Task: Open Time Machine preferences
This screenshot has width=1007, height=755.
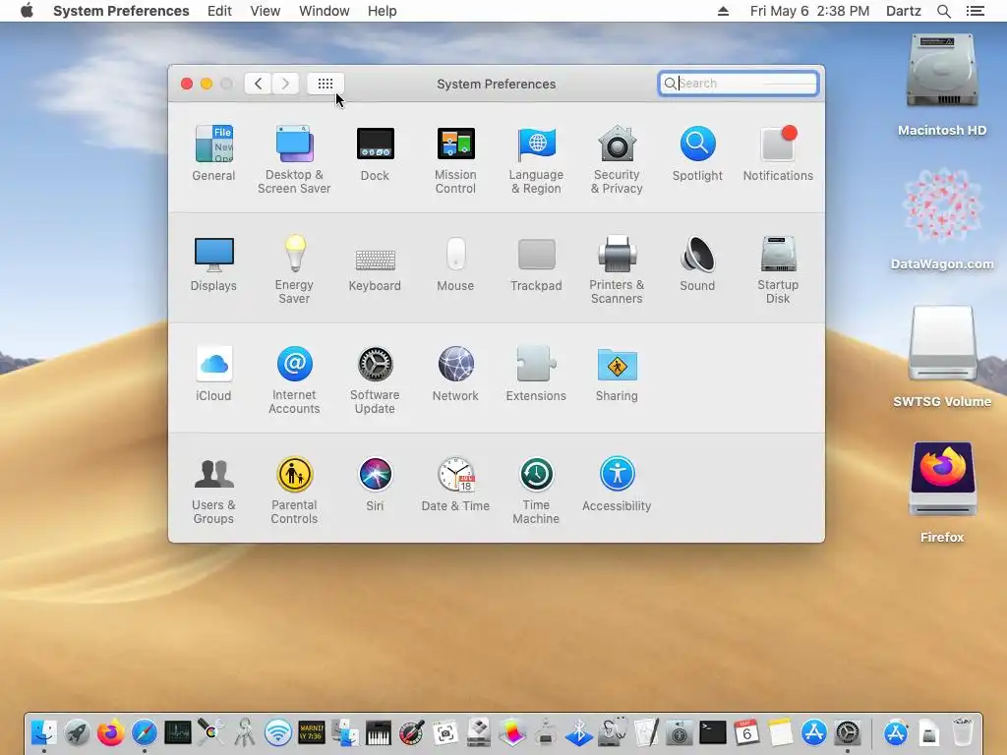Action: click(536, 491)
